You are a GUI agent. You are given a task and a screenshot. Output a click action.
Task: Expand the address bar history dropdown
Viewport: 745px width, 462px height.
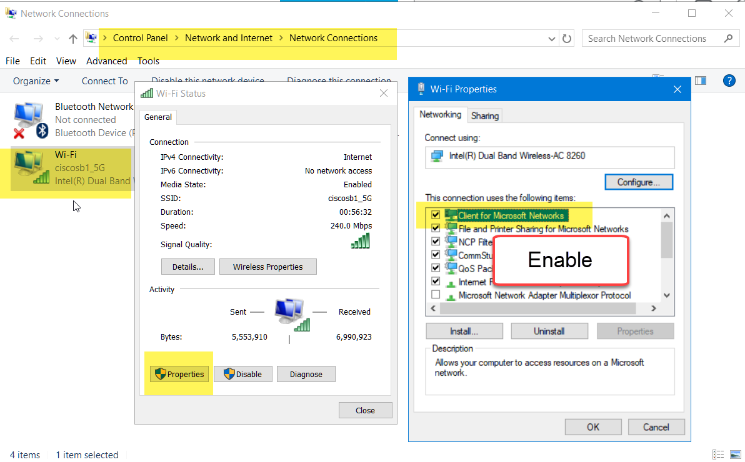[x=552, y=39]
